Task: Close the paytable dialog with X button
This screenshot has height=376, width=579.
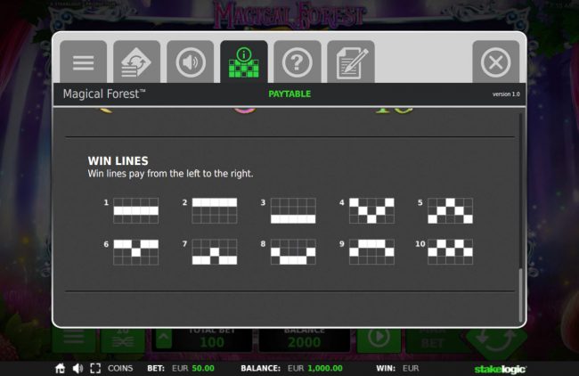Action: point(496,61)
